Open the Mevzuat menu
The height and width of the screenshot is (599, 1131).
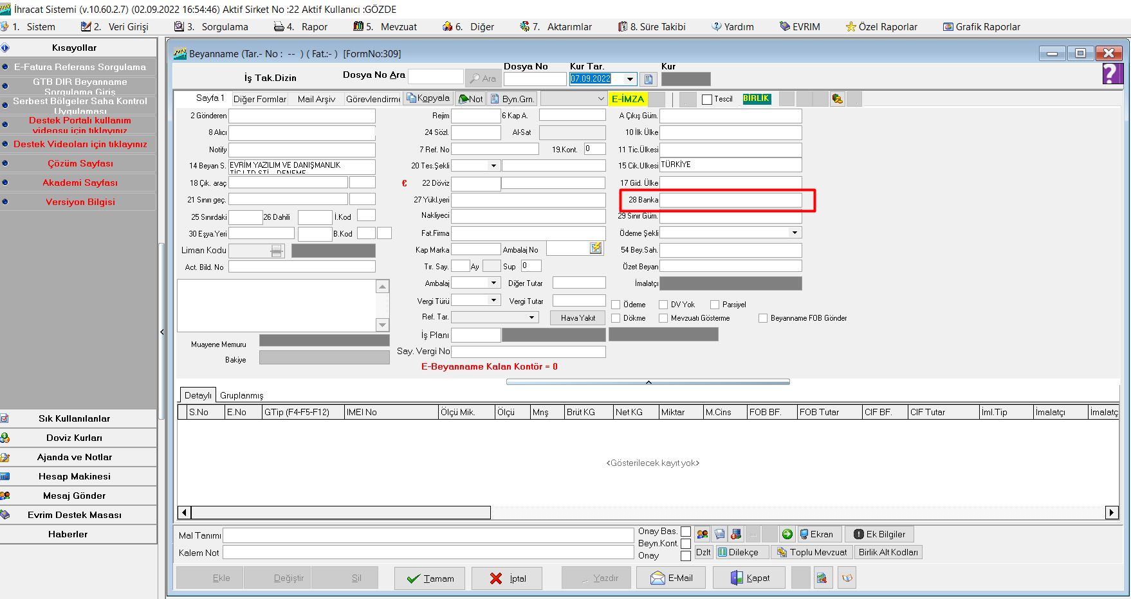click(x=391, y=26)
